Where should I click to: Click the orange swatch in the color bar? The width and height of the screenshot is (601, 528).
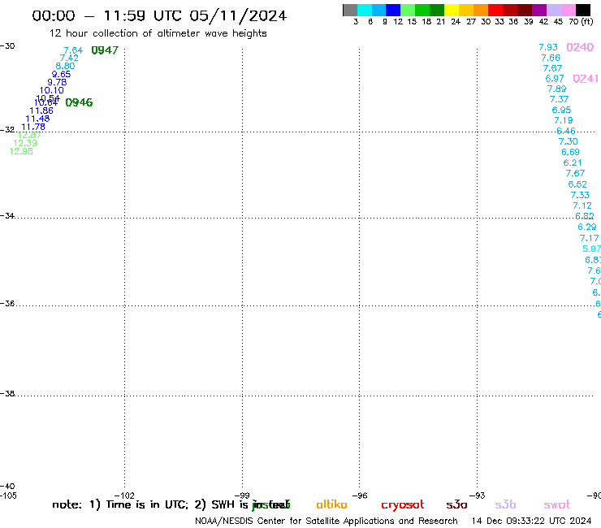click(481, 10)
